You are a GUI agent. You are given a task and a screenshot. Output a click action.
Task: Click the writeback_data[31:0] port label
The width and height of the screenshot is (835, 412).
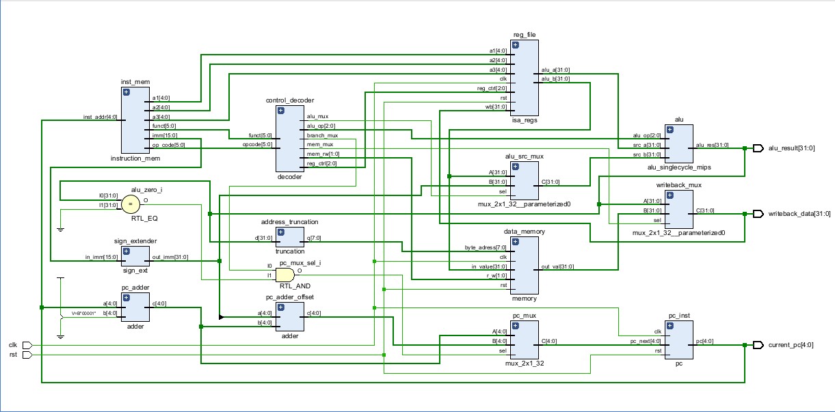coord(799,214)
